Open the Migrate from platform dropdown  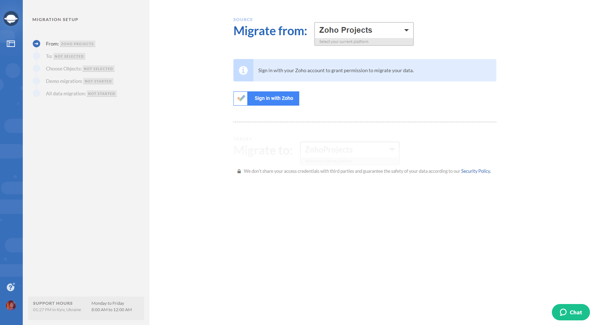click(364, 34)
